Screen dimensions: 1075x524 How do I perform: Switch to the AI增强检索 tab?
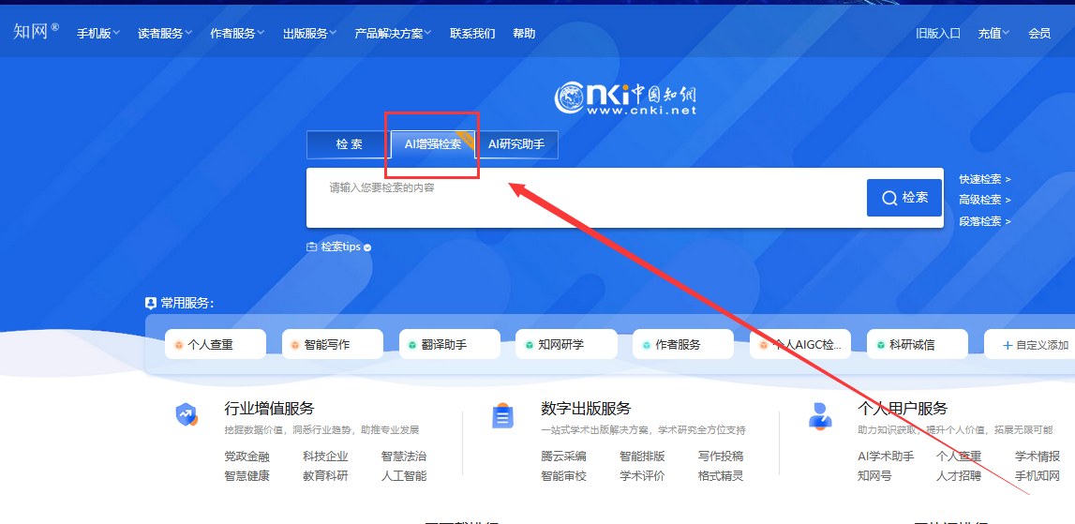point(433,144)
